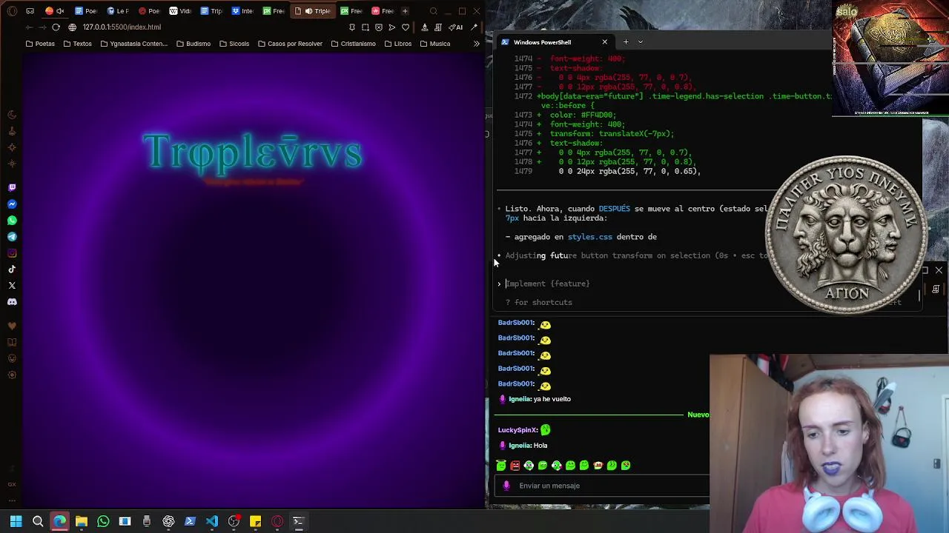Click '? for shortcuts' hint in terminal
The width and height of the screenshot is (949, 533).
point(539,302)
